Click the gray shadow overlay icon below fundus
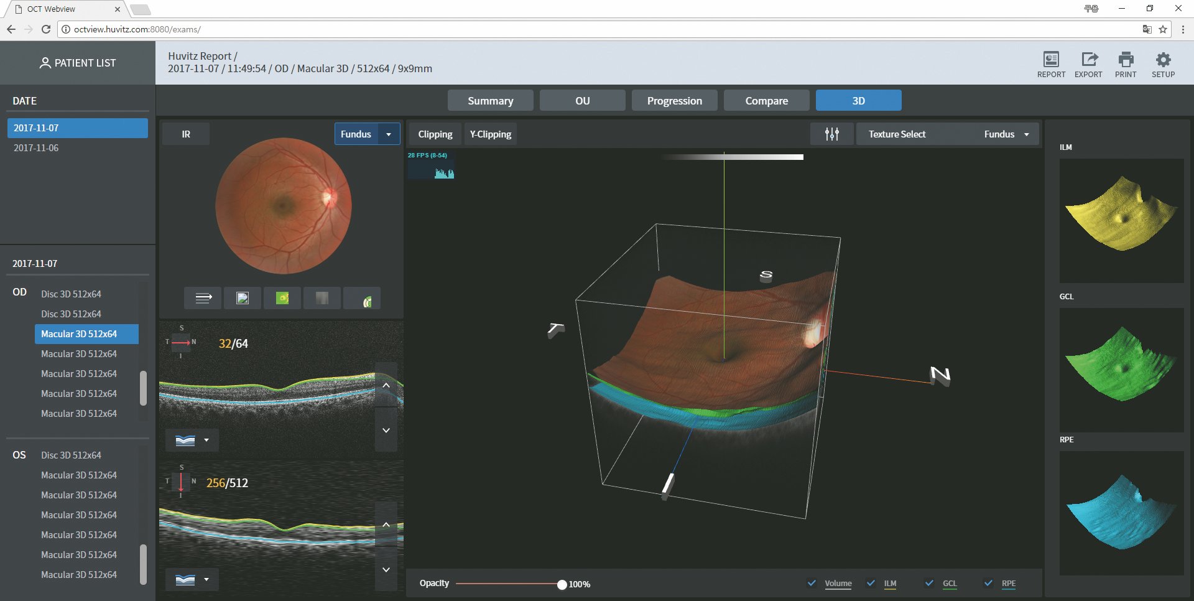Image resolution: width=1194 pixels, height=601 pixels. point(322,298)
